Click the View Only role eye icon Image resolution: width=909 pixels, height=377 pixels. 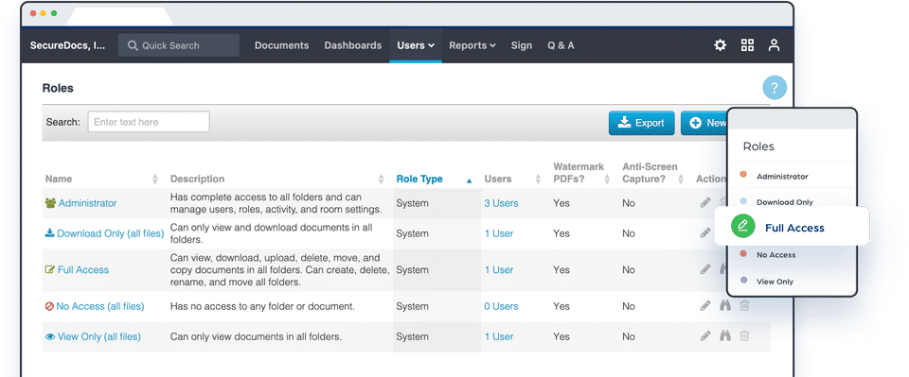click(50, 336)
